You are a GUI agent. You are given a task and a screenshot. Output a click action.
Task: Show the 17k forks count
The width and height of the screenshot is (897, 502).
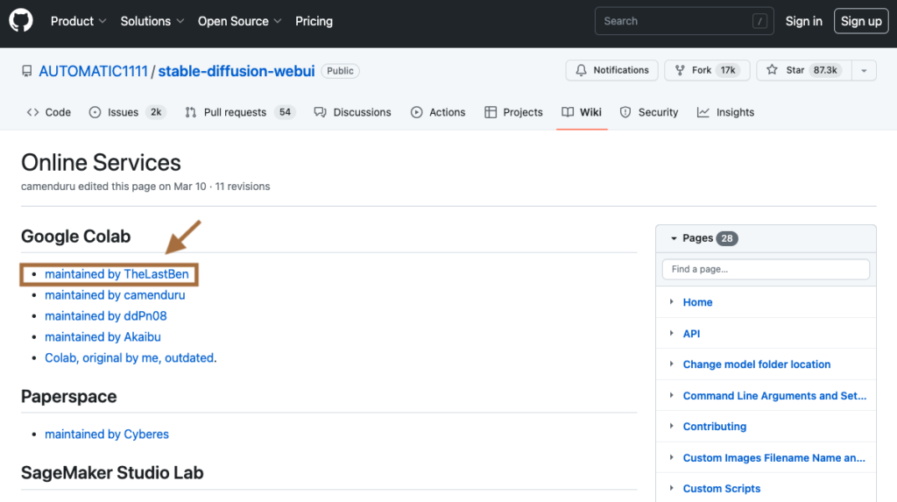[728, 70]
